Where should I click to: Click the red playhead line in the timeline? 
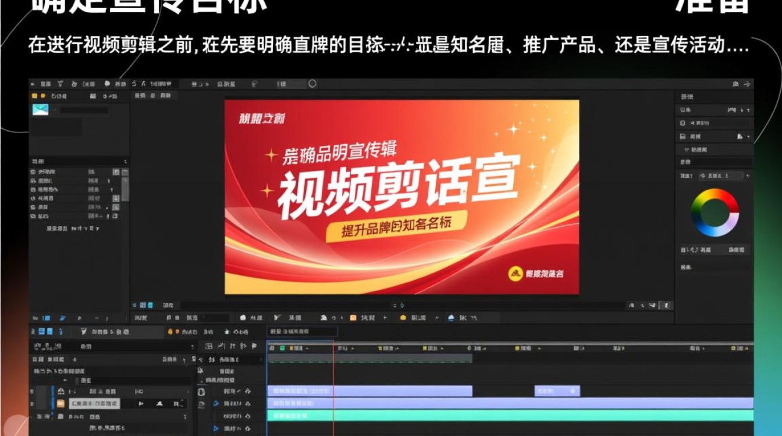click(x=334, y=388)
